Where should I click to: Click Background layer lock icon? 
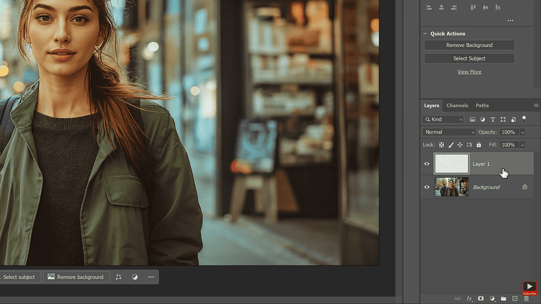pos(525,187)
